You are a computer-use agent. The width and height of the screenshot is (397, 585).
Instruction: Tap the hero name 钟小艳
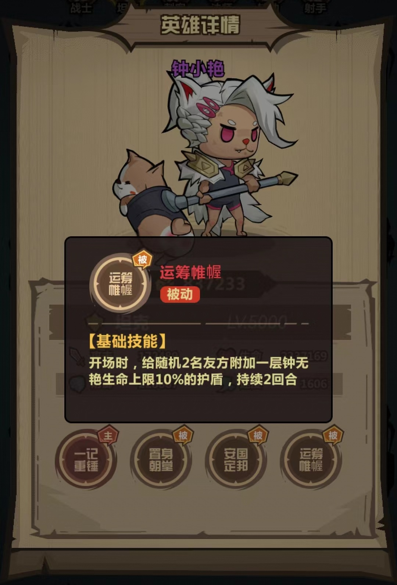click(x=198, y=69)
